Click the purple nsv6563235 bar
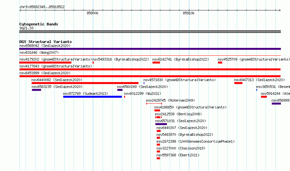Viewport: 290px width, 171px height. coord(36,90)
